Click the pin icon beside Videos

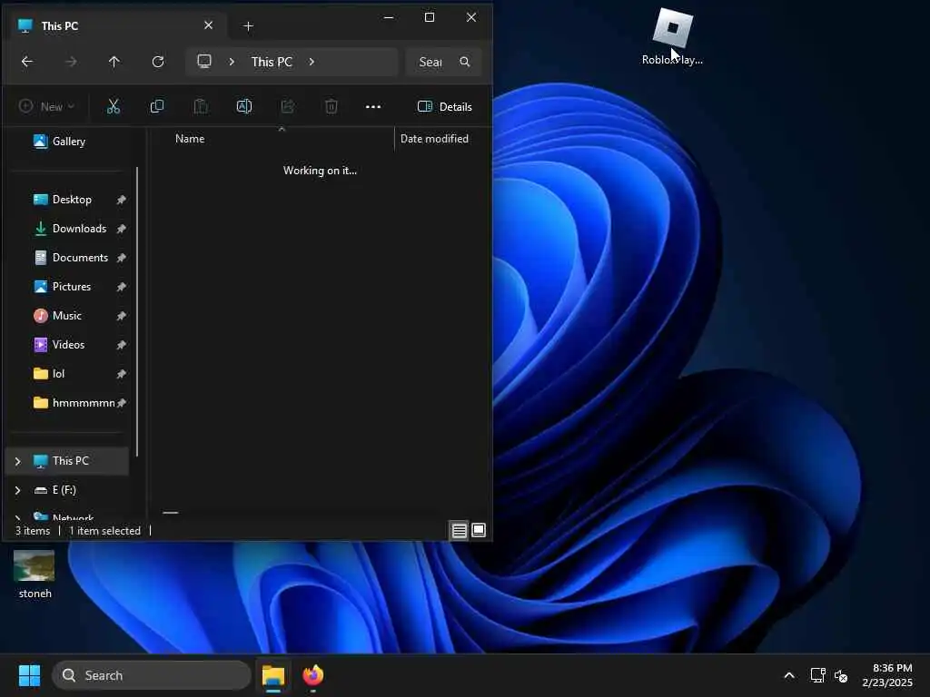pyautogui.click(x=121, y=345)
